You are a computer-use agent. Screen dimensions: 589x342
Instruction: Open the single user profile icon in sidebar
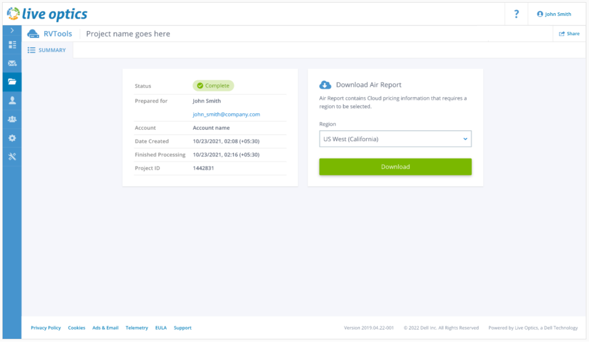tap(12, 100)
